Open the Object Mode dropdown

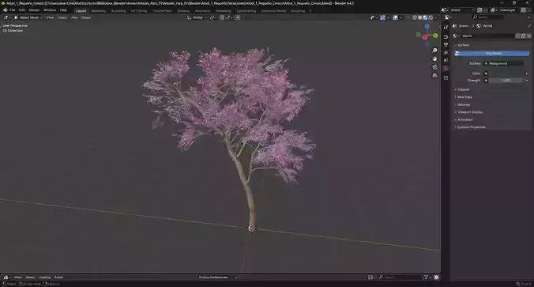tap(28, 17)
